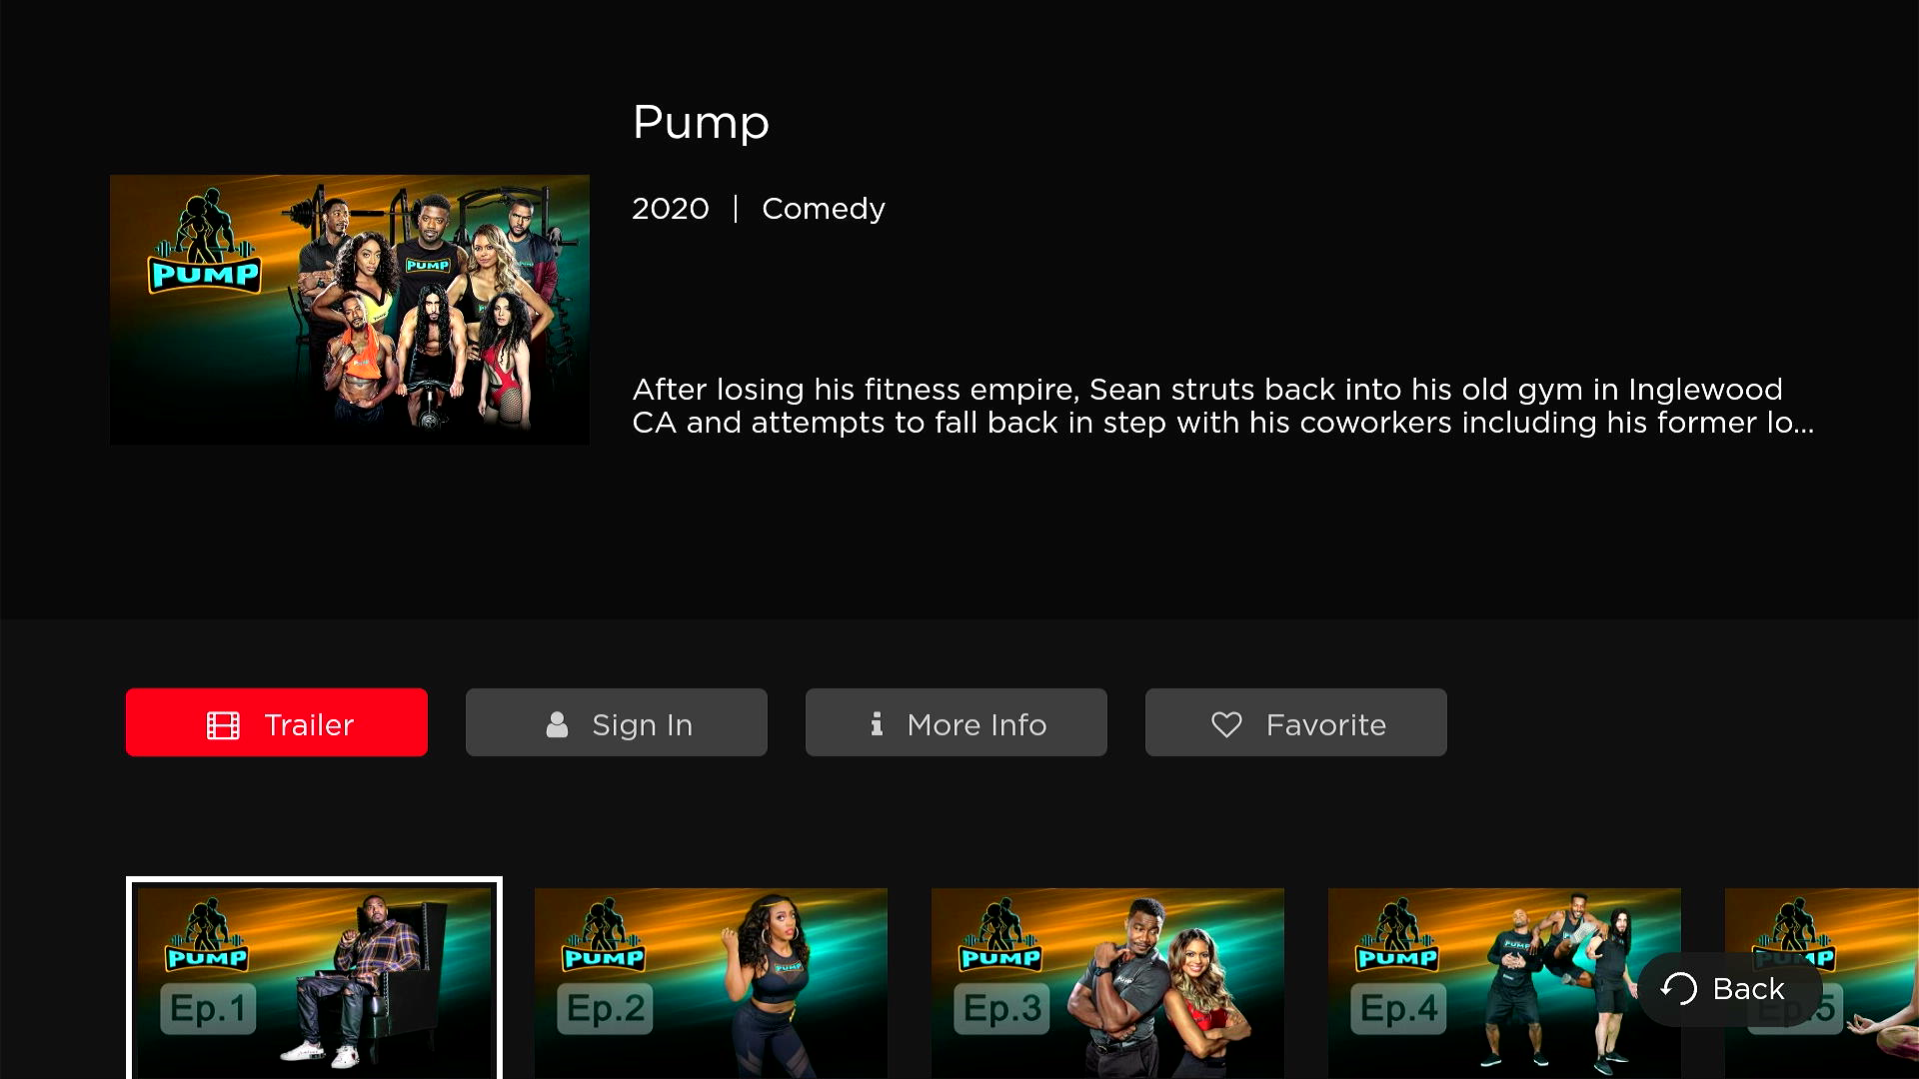Click the circular arrow Back icon

[x=1679, y=988]
